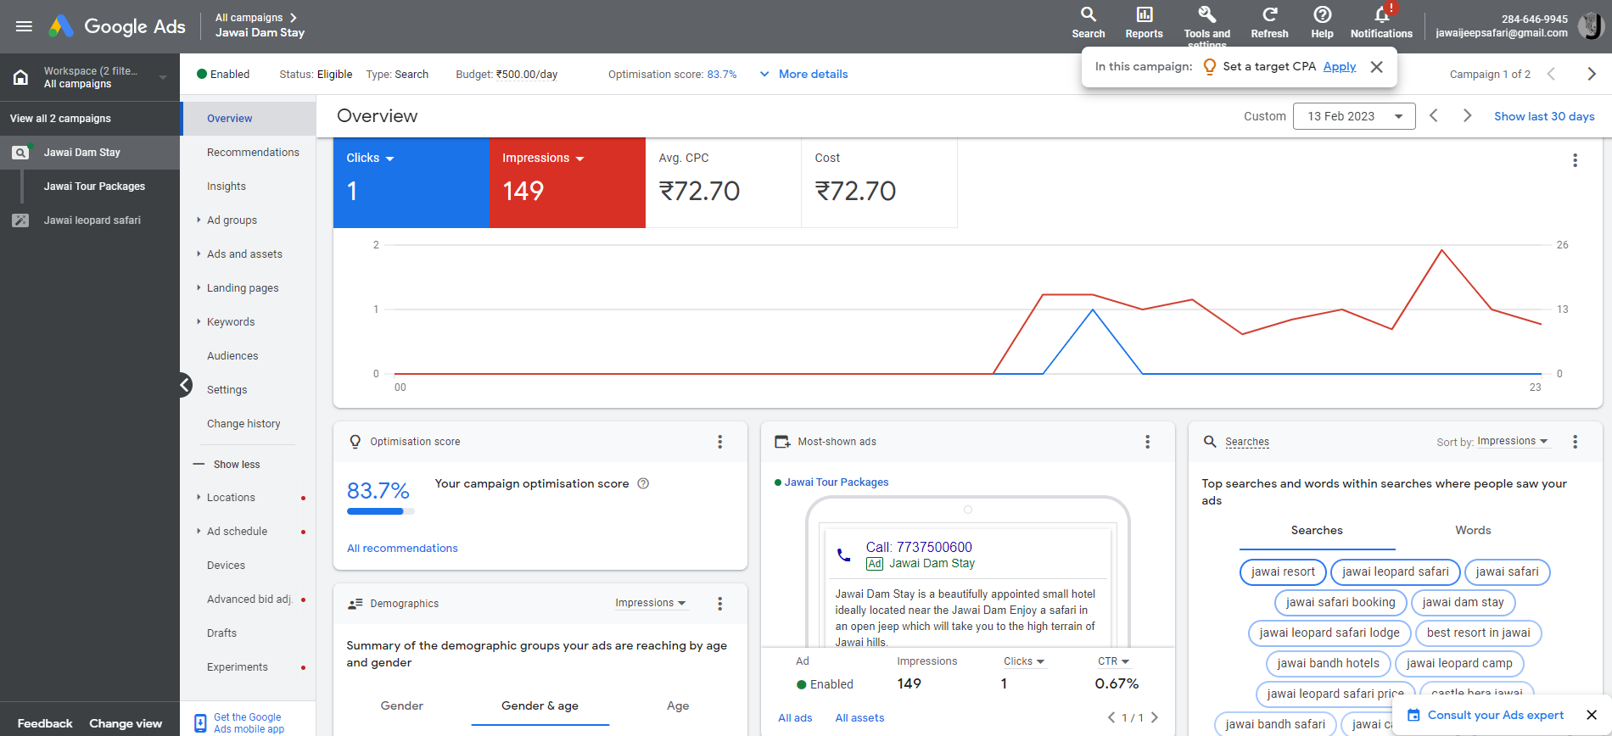Open overview scorecard more options menu
The height and width of the screenshot is (736, 1612).
1575,160
